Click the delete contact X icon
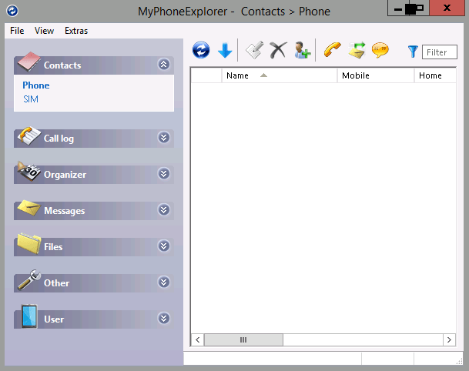469x371 pixels. click(277, 51)
